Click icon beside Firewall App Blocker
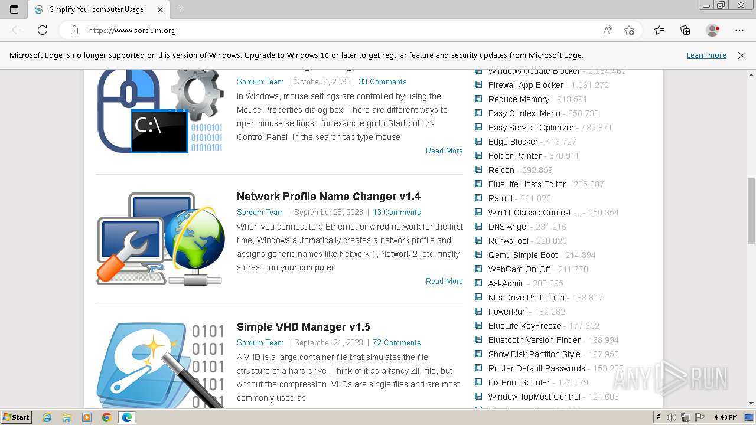 [x=478, y=84]
